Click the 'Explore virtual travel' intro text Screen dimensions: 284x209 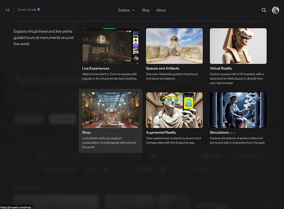coord(43,38)
